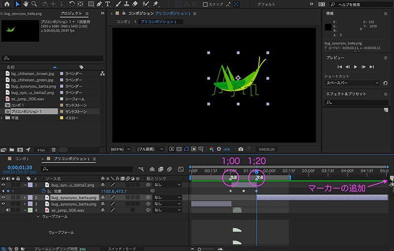
Task: Select the Zoom magnifier tool
Action: (x=34, y=4)
